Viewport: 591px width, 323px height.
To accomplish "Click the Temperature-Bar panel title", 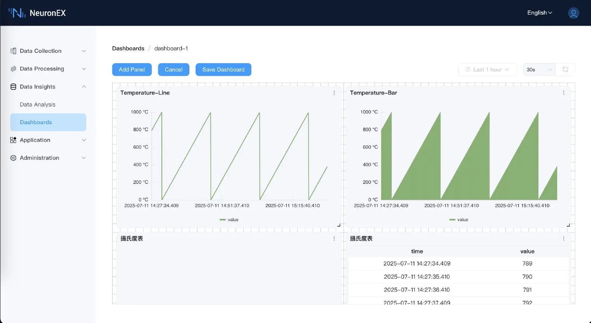I will (373, 93).
